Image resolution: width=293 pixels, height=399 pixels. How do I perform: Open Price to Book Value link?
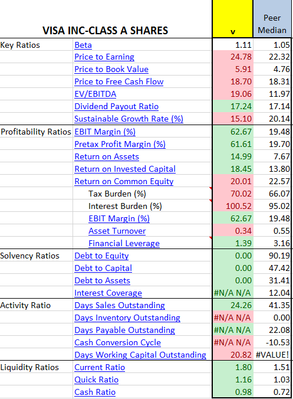click(x=111, y=69)
